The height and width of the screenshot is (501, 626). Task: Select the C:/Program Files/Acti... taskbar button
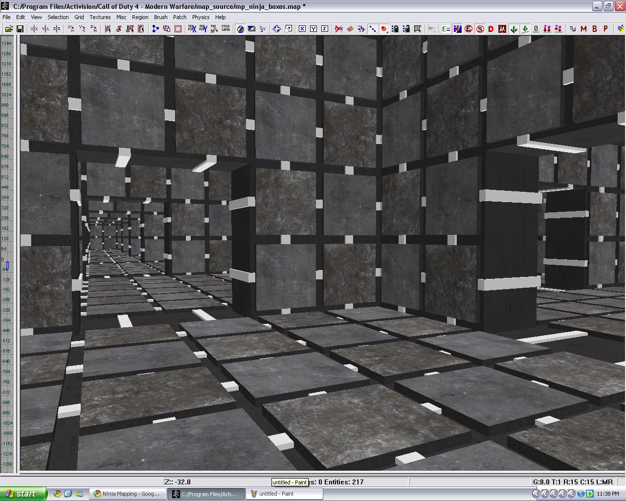pos(205,494)
